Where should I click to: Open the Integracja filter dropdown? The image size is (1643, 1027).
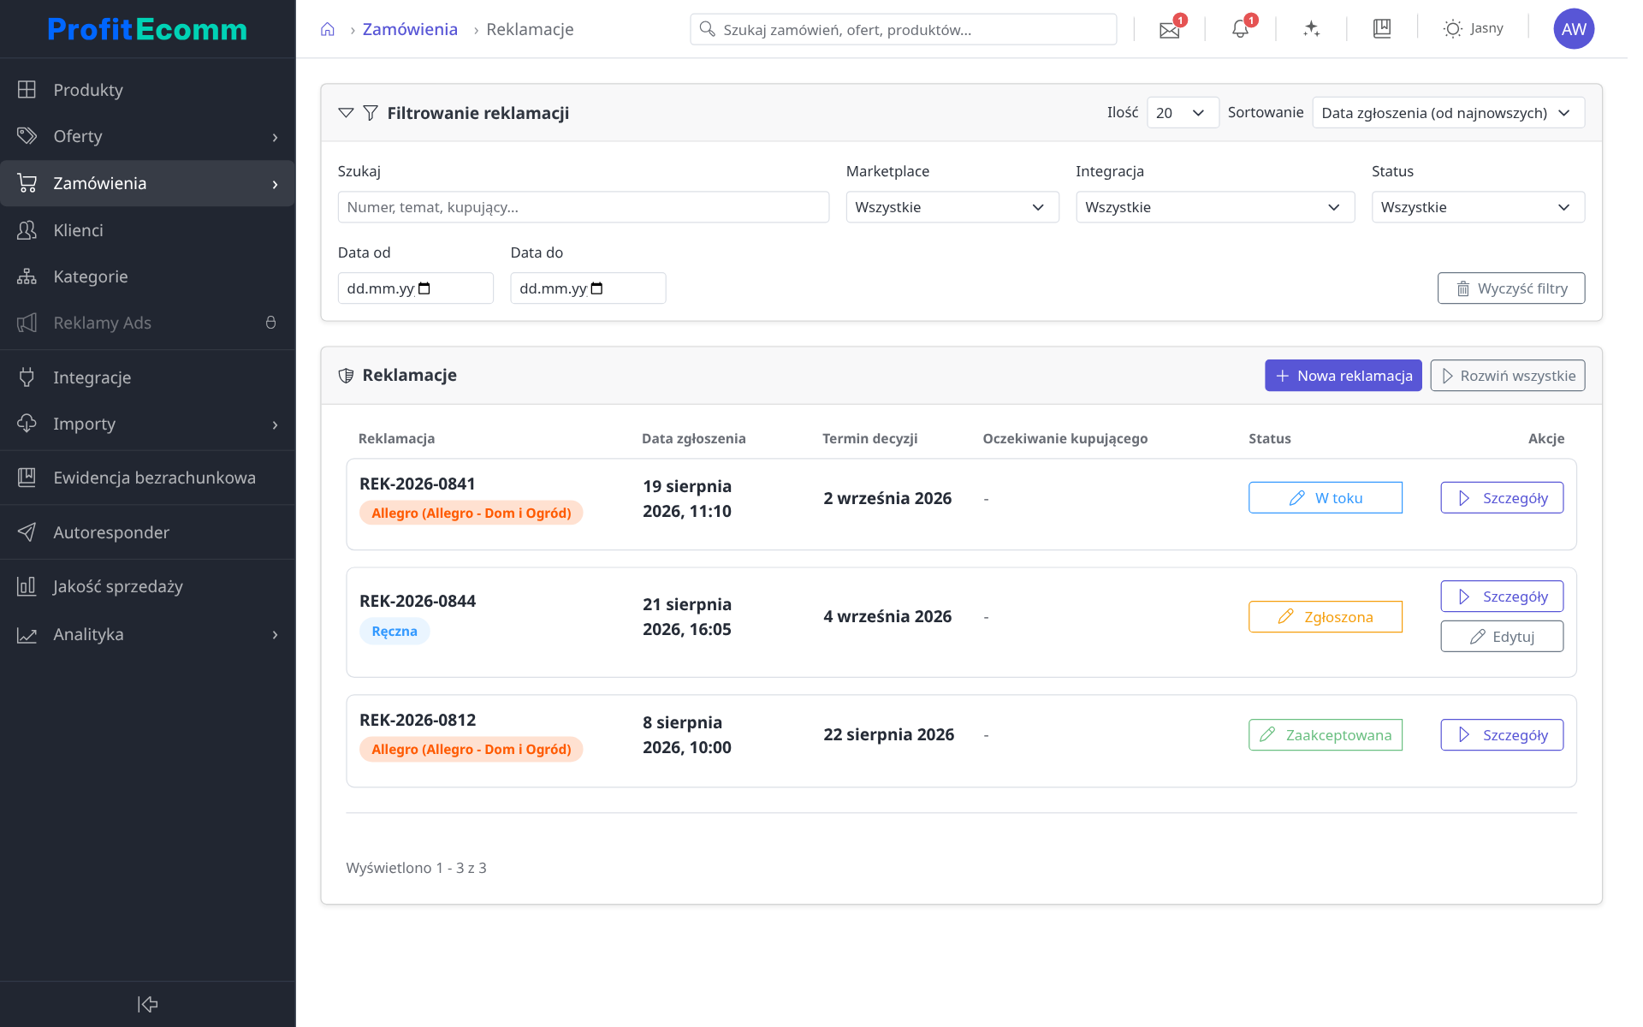[1214, 207]
